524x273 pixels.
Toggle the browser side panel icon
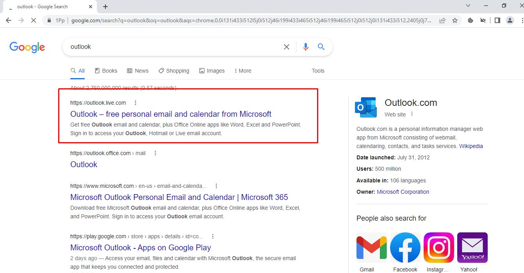click(x=497, y=20)
